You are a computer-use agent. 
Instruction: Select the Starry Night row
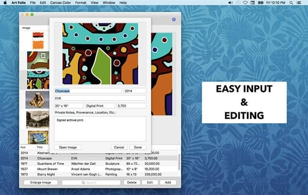click(99, 174)
